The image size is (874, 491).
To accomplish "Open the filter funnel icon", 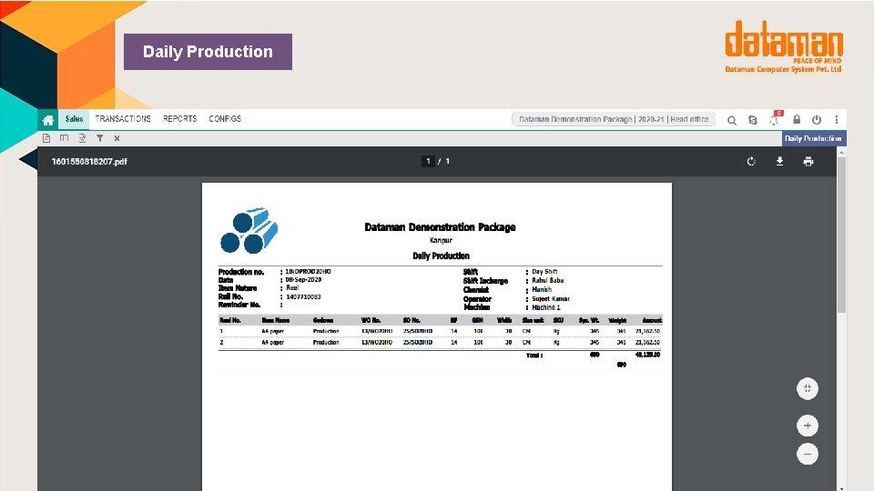I will click(x=100, y=138).
